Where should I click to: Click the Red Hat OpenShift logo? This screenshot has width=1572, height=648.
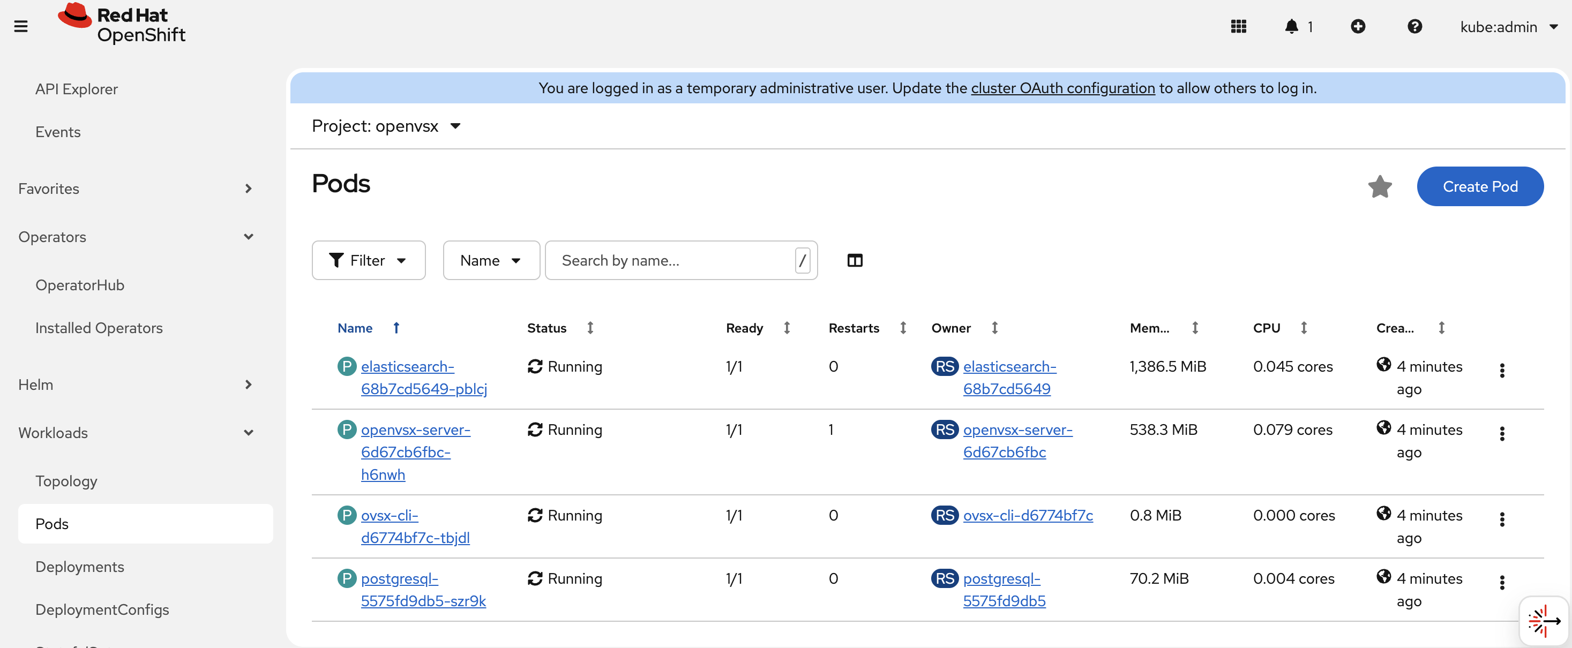pos(122,25)
